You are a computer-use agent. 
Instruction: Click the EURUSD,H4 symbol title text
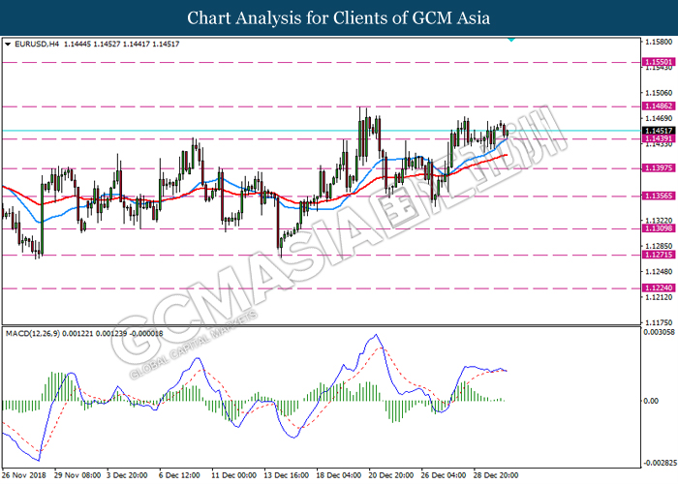[37, 45]
